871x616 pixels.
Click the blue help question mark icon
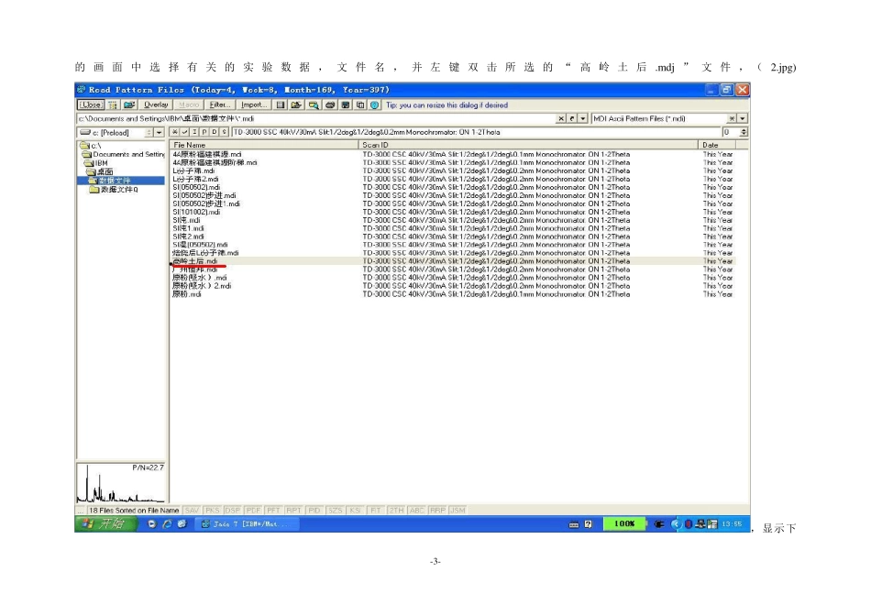point(375,105)
